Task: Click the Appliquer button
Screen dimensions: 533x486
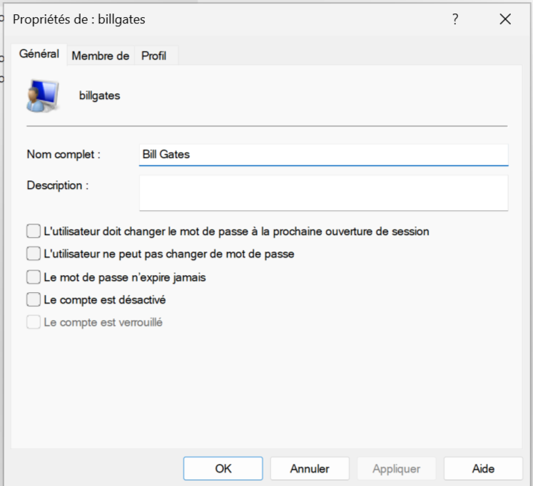Action: [396, 468]
